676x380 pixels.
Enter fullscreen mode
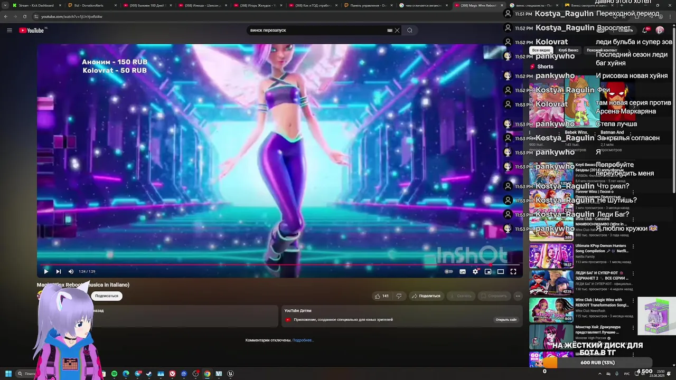[x=513, y=271]
